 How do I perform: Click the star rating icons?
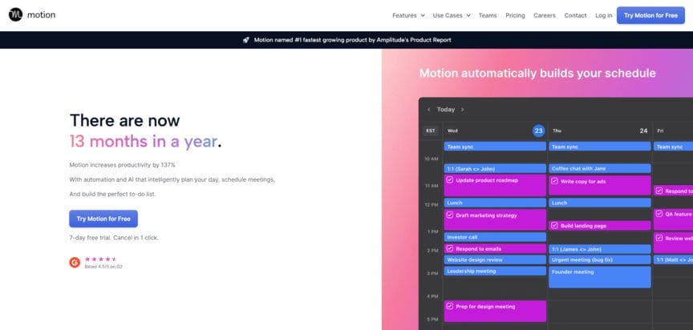tap(101, 259)
